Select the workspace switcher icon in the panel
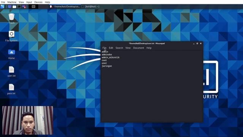 [x=33, y=6]
